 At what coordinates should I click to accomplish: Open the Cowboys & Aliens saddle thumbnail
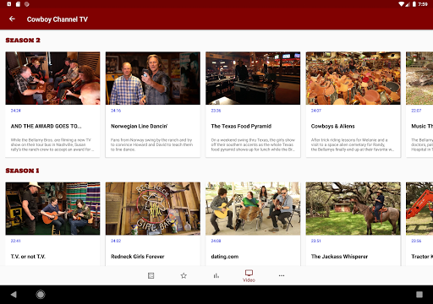(x=353, y=78)
